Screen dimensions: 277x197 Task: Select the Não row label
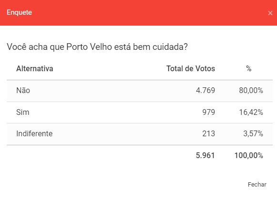[23, 90]
